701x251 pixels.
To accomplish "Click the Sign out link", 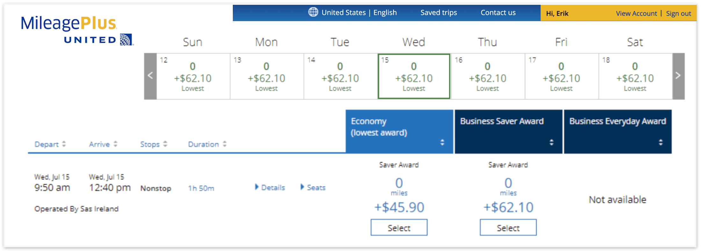I will [678, 13].
